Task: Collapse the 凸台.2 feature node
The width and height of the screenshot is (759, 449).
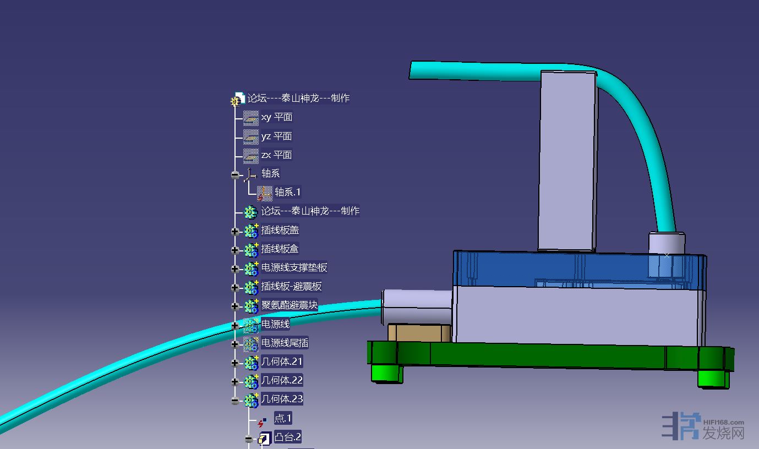Action: 249,439
